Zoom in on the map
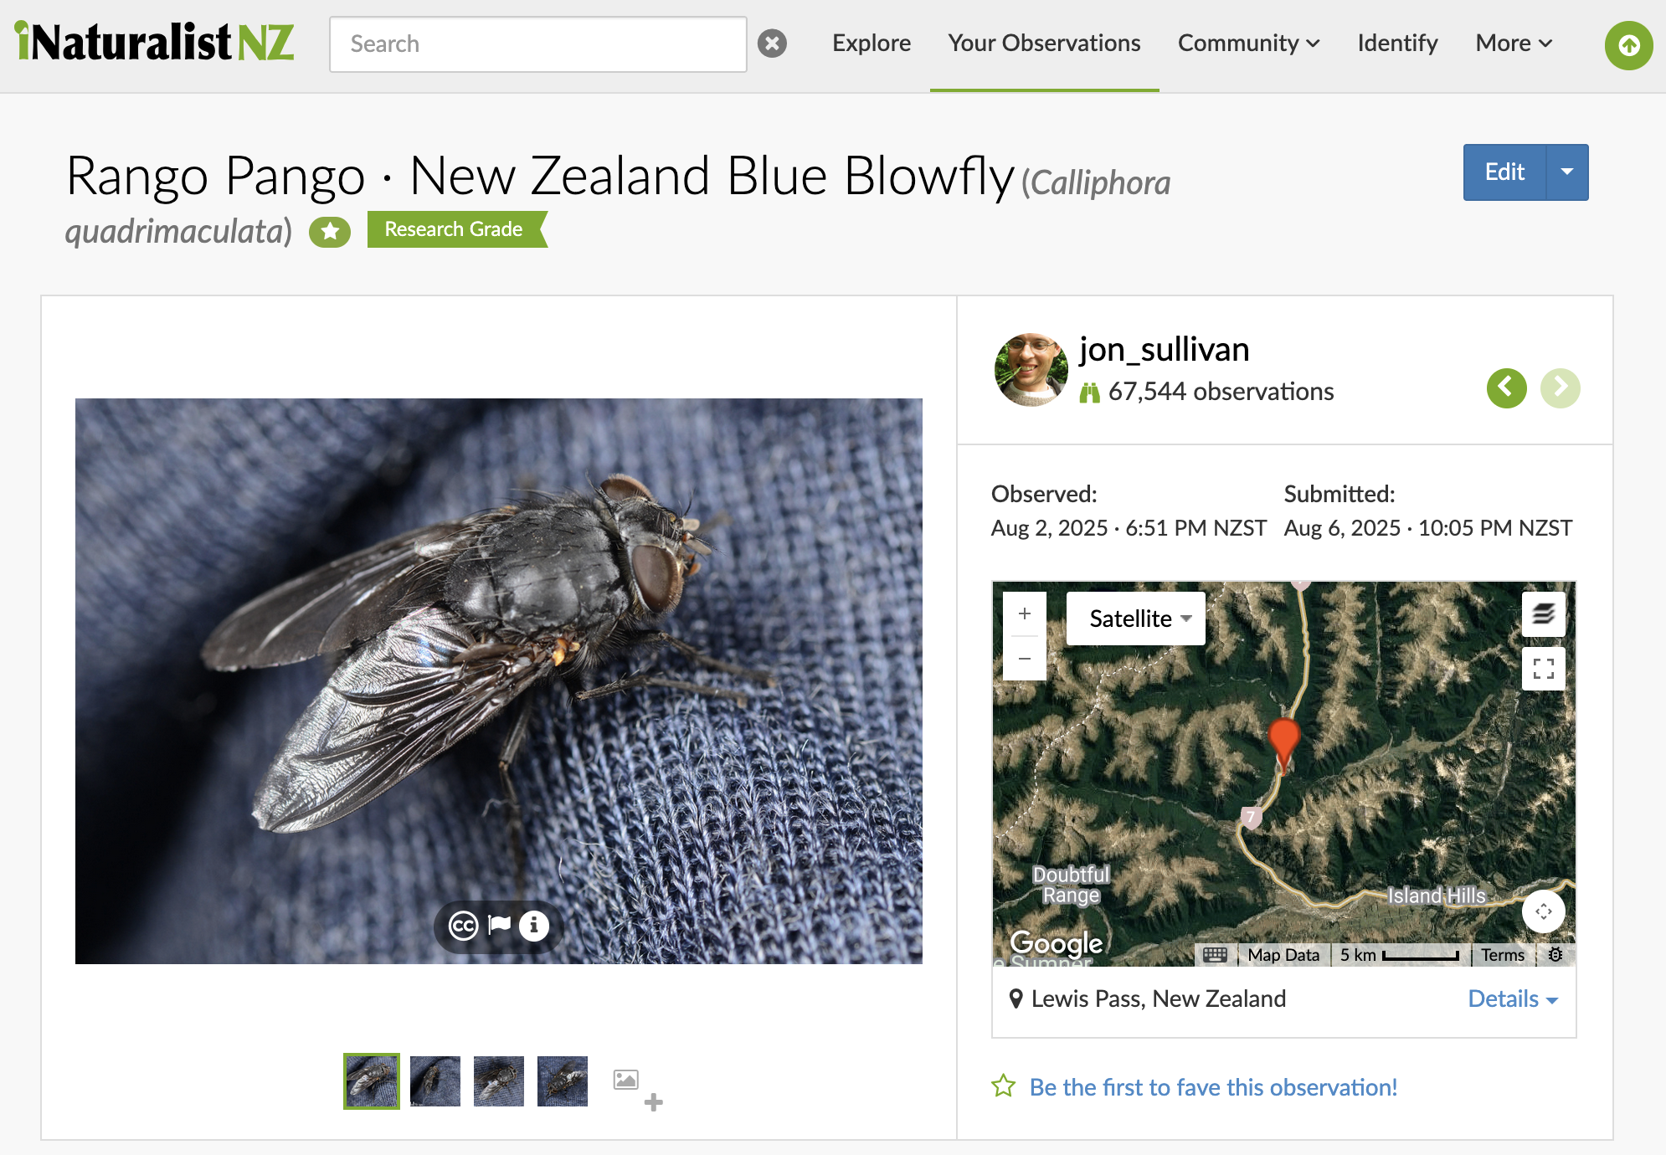The image size is (1666, 1155). 1025,614
